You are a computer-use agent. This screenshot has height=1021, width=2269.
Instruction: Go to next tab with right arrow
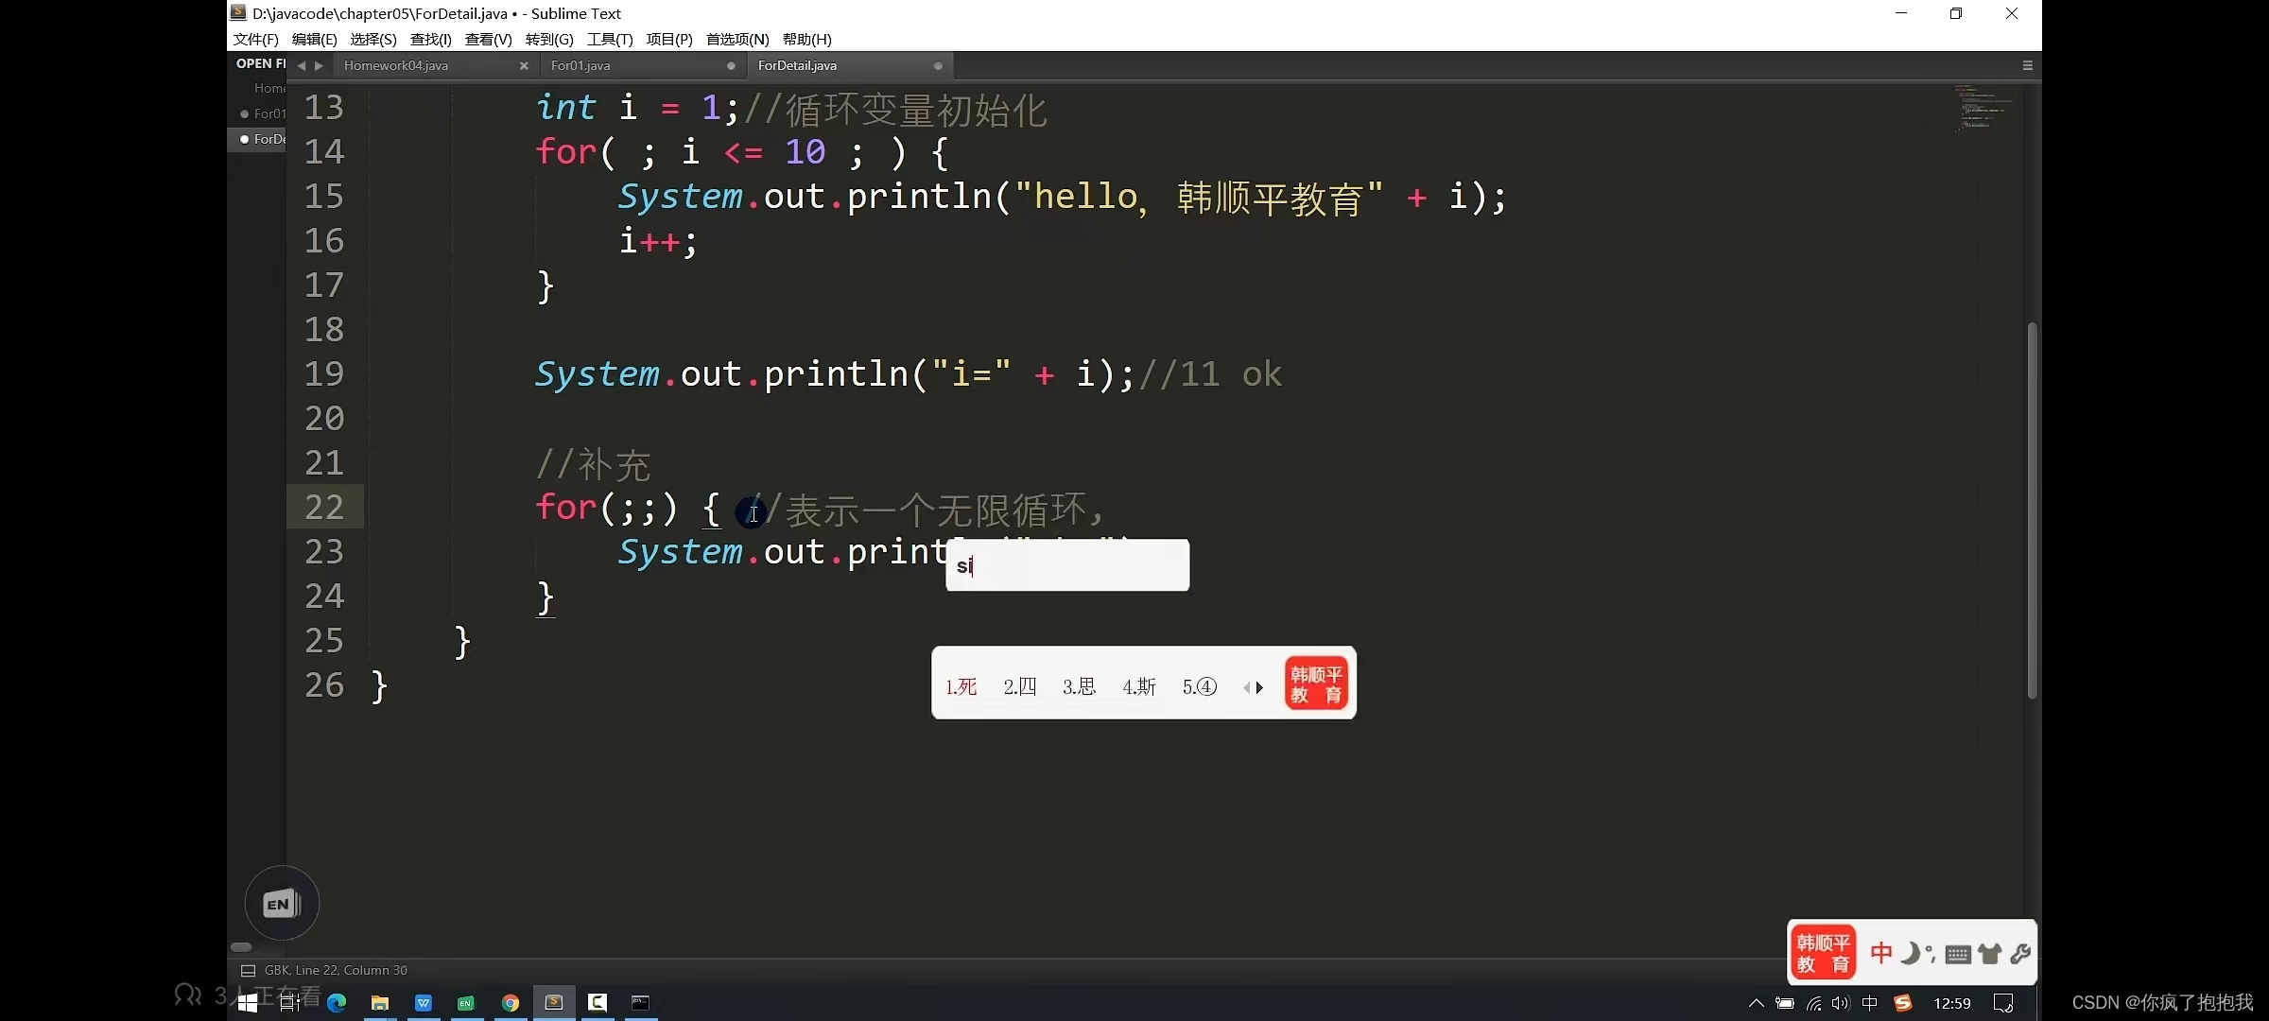click(319, 65)
